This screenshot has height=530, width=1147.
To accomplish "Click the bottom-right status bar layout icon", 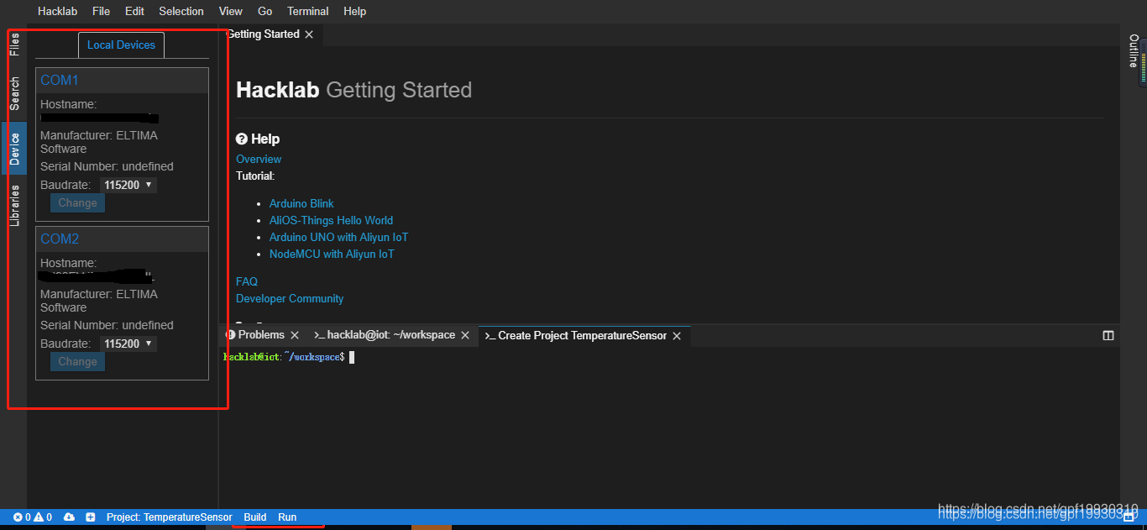I will [x=1129, y=517].
